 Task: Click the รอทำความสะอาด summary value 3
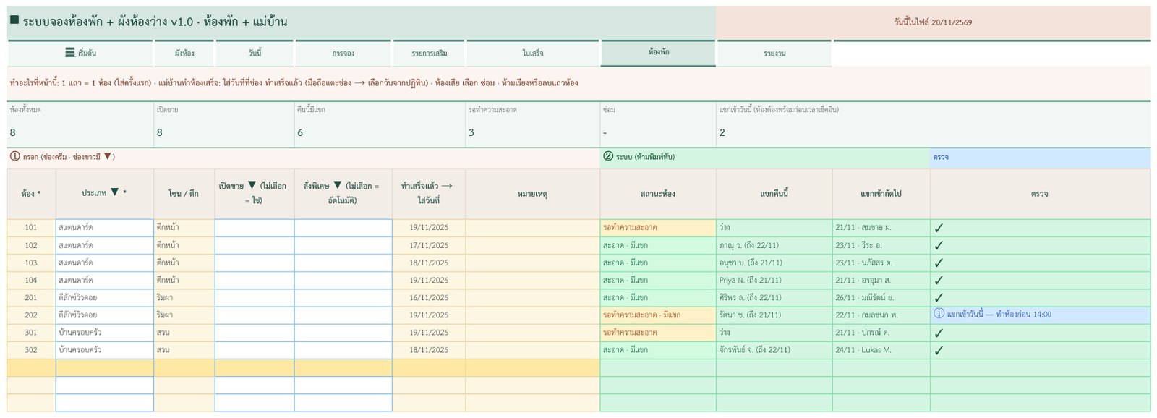point(471,132)
